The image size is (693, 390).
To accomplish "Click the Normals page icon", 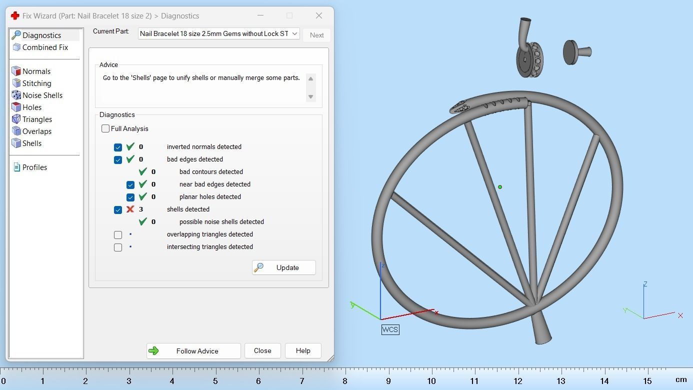I will coord(16,71).
